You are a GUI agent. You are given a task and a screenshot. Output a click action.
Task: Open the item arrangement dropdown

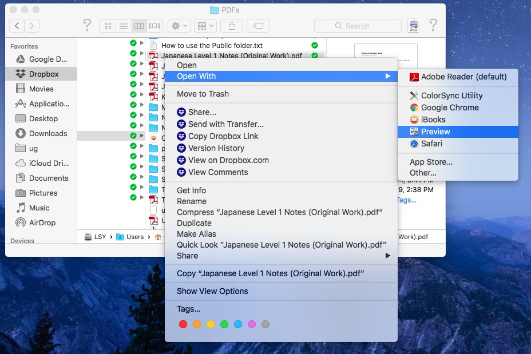[x=205, y=26]
